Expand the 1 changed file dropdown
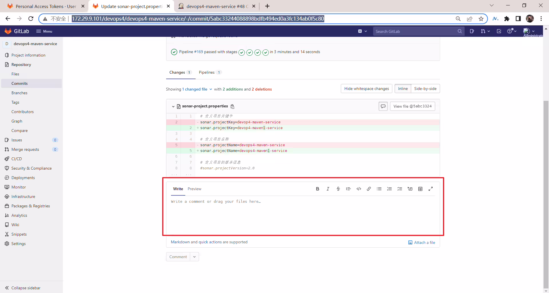The width and height of the screenshot is (549, 293). tap(197, 89)
